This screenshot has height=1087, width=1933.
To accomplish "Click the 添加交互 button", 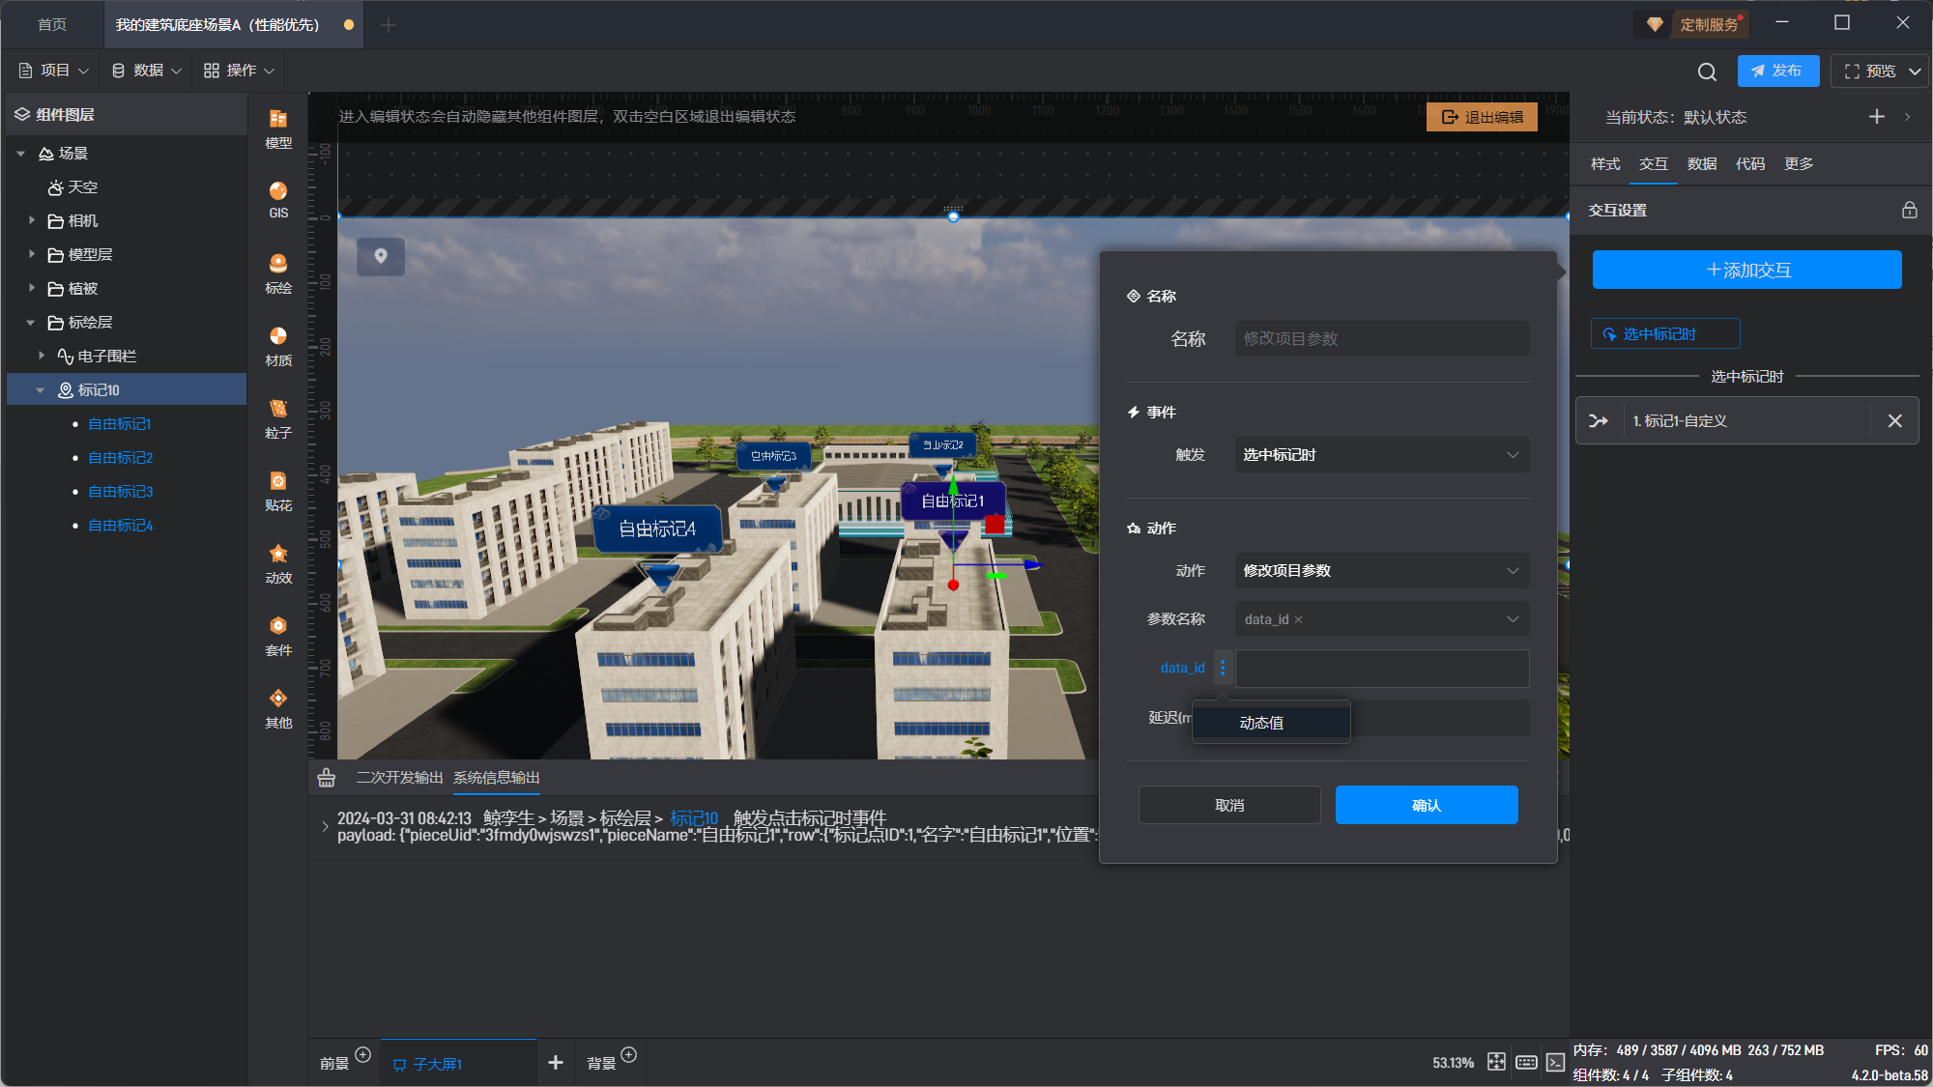I will click(x=1746, y=270).
